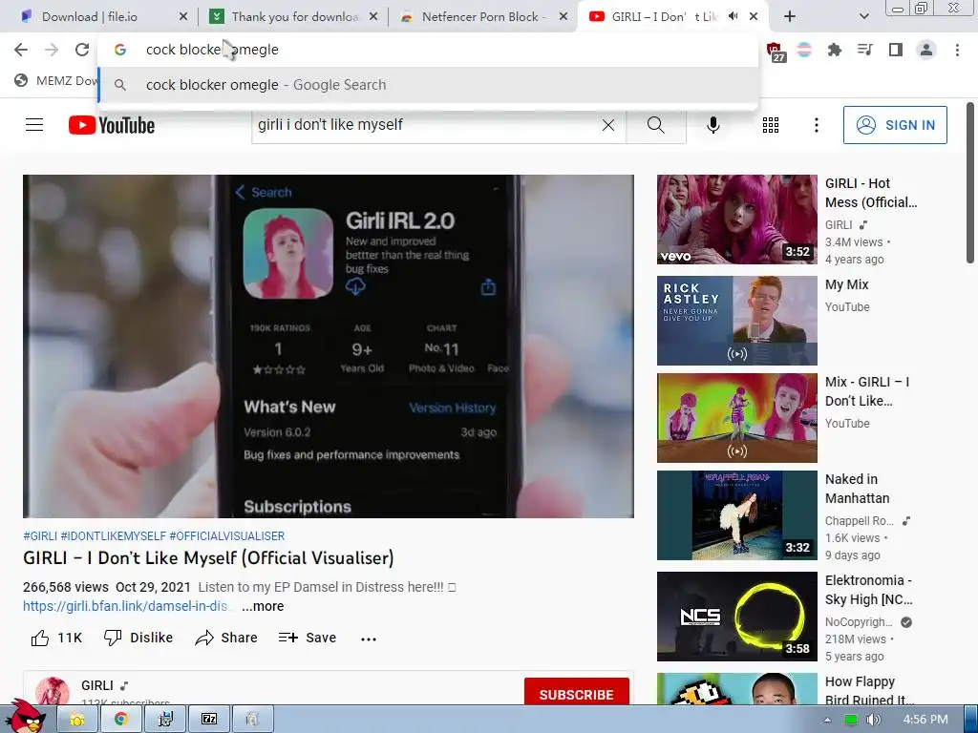
Task: Mute the audio icon on the GIRLI tab
Action: coord(733,16)
